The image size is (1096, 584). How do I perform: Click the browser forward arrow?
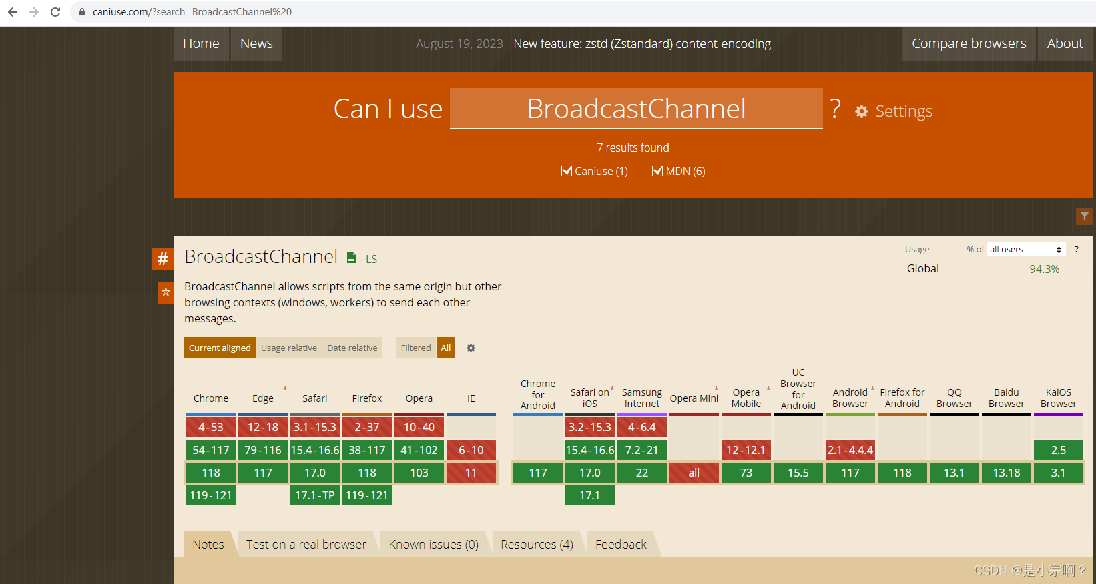coord(34,12)
